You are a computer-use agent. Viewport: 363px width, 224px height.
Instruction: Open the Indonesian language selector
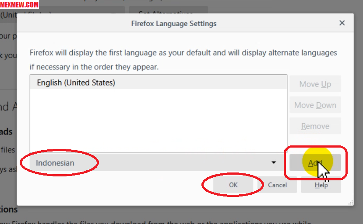(x=153, y=163)
